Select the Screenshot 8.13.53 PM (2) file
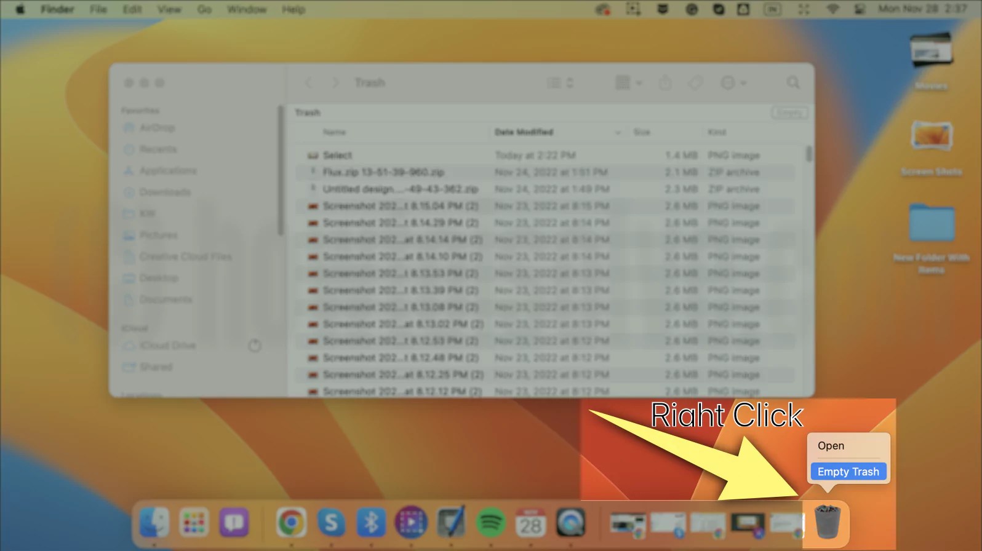982x551 pixels. (x=545, y=274)
